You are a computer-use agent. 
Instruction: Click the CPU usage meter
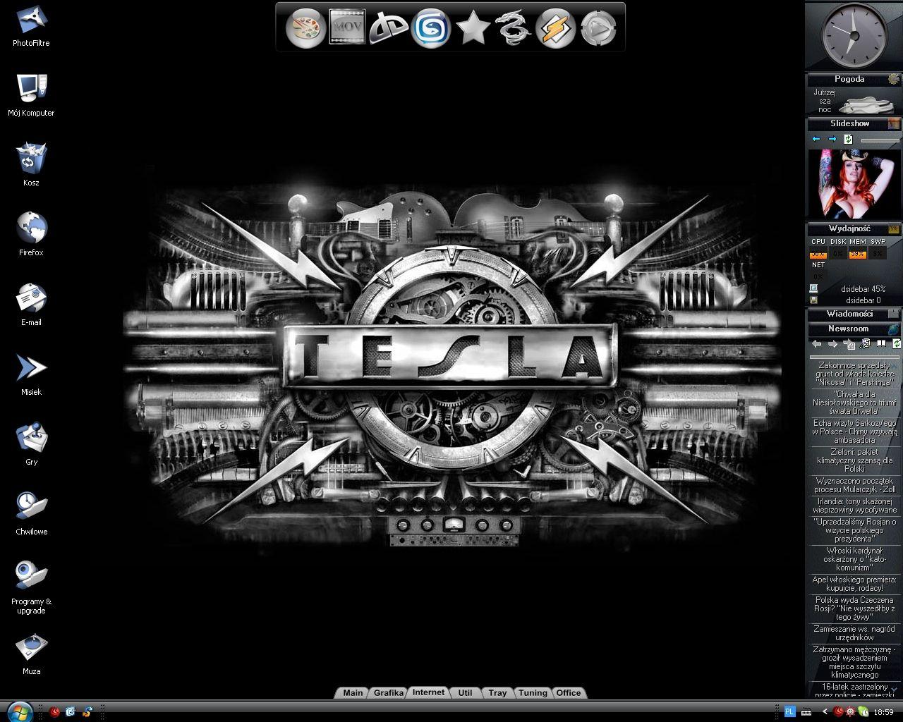[818, 253]
